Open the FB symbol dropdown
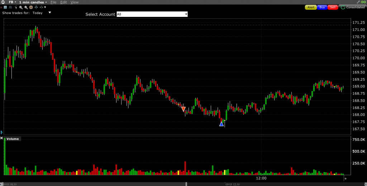The height and width of the screenshot is (186, 367). (12, 2)
